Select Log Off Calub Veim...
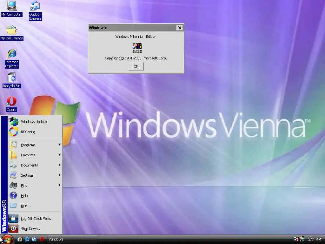325x244 pixels. click(x=35, y=219)
